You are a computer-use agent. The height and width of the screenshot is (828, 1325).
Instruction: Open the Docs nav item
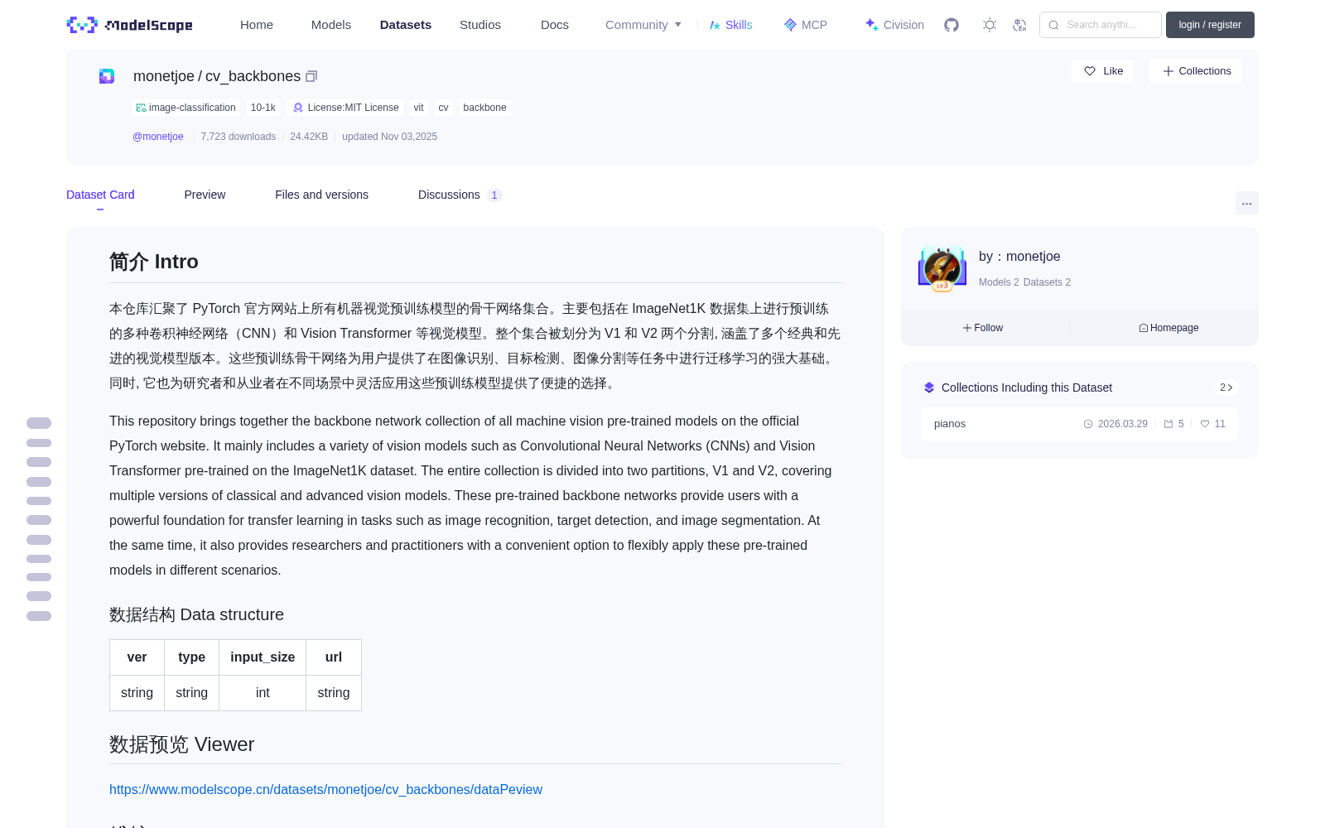555,25
